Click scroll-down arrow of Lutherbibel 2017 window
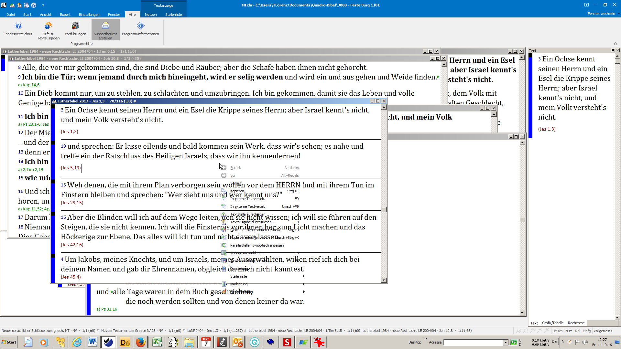Screen dimensions: 621x349 click(384, 280)
